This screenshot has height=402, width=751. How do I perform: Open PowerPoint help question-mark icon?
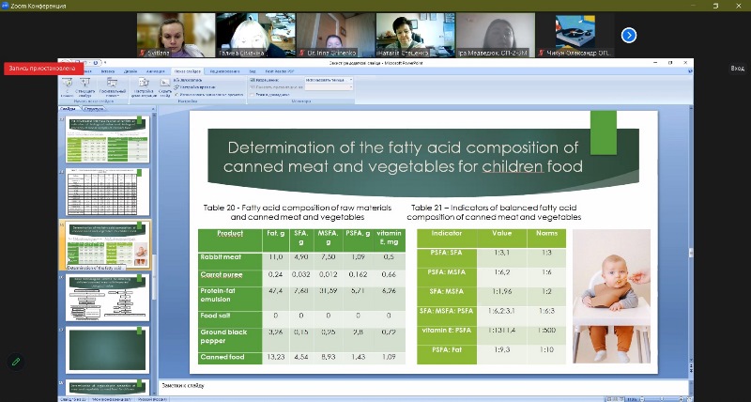pos(688,70)
